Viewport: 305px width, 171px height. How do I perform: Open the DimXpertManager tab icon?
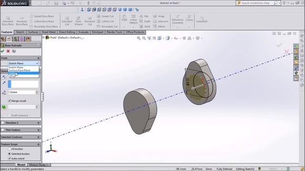point(21,39)
